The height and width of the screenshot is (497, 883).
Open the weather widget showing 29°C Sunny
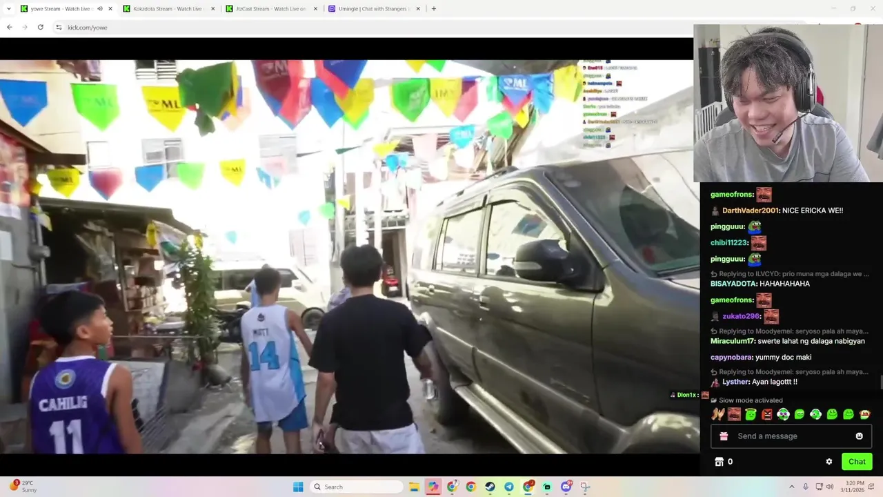tap(23, 487)
